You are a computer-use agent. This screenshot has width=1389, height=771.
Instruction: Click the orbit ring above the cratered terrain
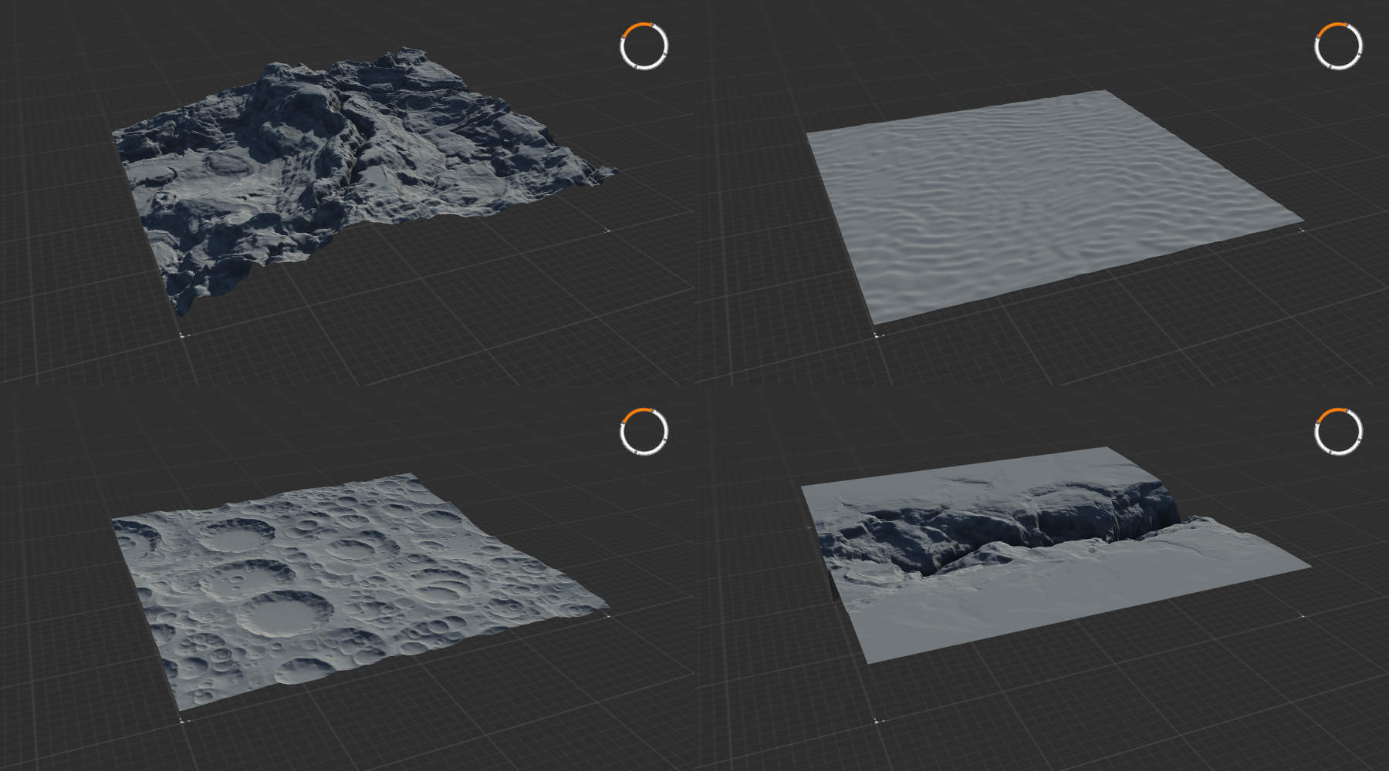click(644, 432)
